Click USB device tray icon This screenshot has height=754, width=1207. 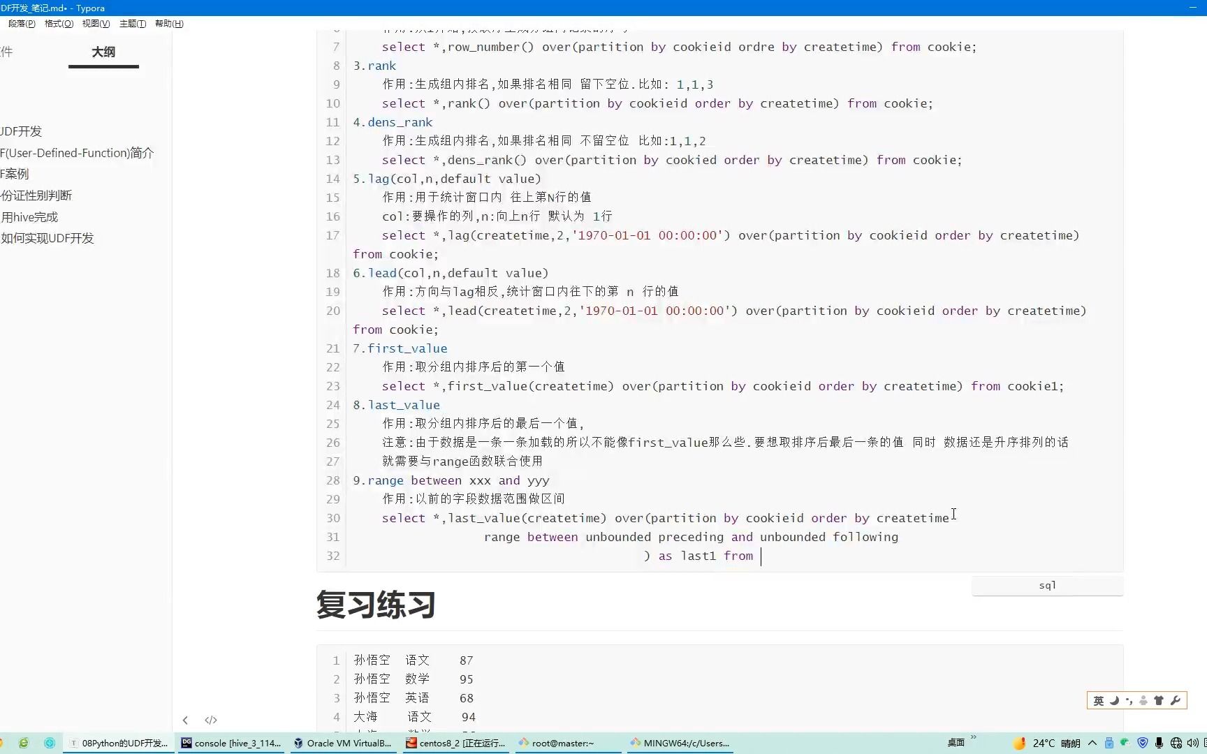click(1109, 743)
